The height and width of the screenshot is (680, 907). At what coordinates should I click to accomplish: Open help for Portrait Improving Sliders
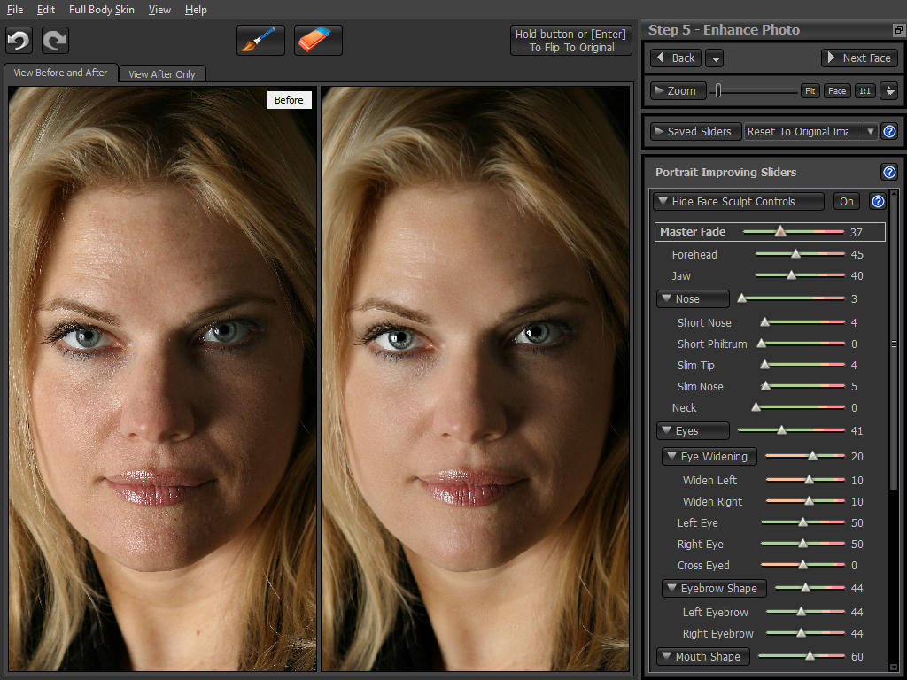(x=889, y=173)
